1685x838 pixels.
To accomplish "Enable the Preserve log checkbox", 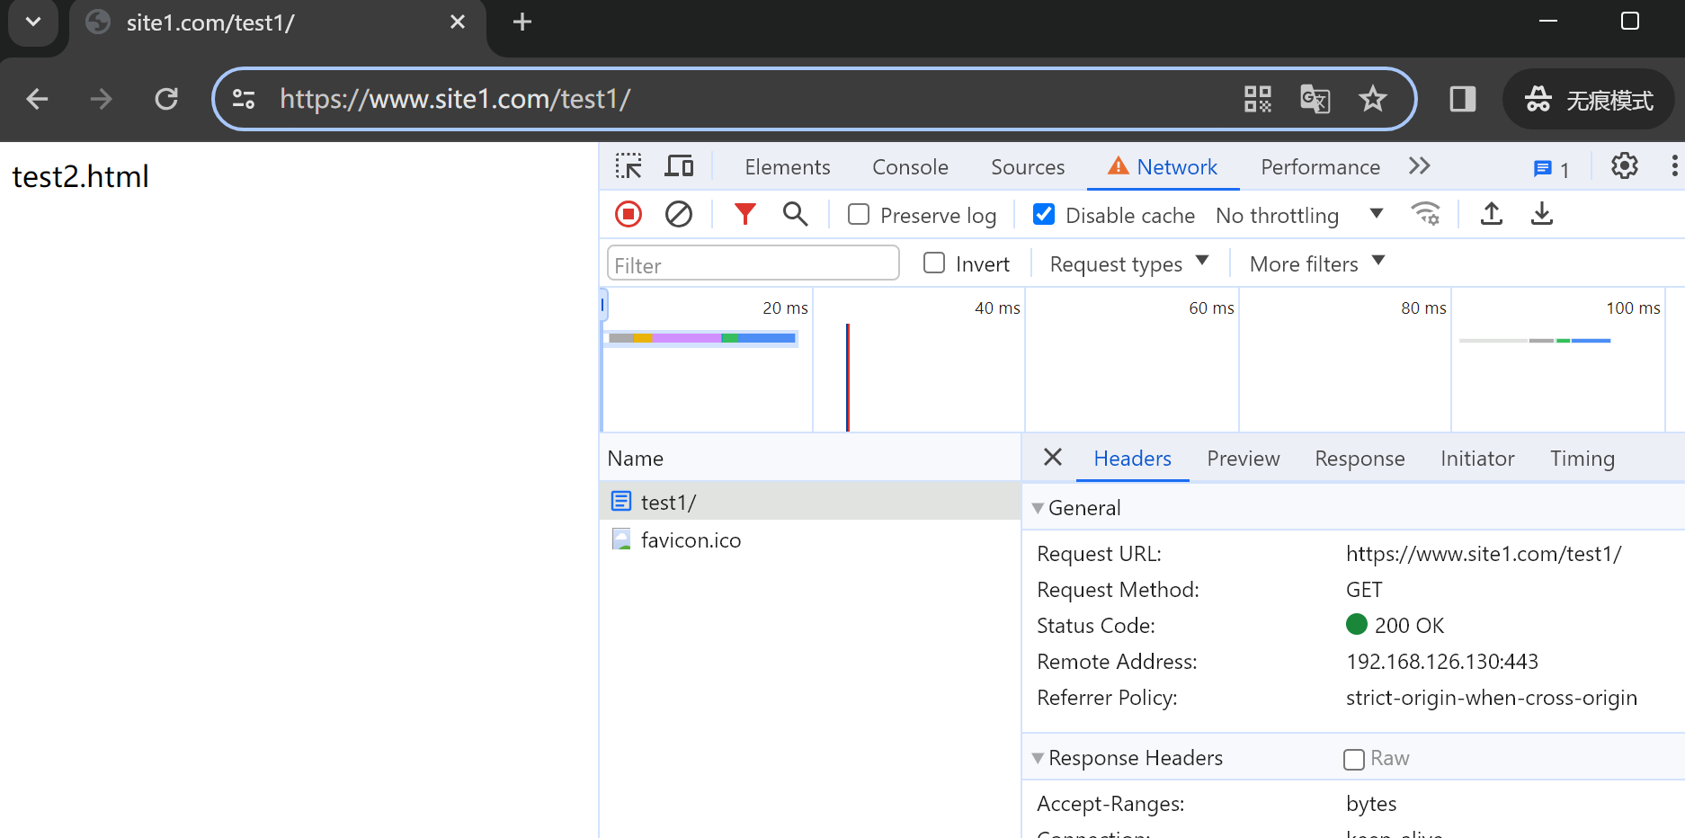I will [x=859, y=215].
